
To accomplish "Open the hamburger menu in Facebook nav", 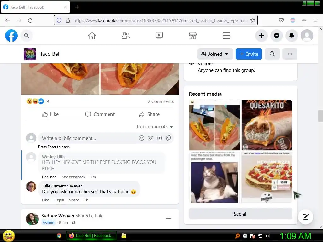I will [x=226, y=36].
